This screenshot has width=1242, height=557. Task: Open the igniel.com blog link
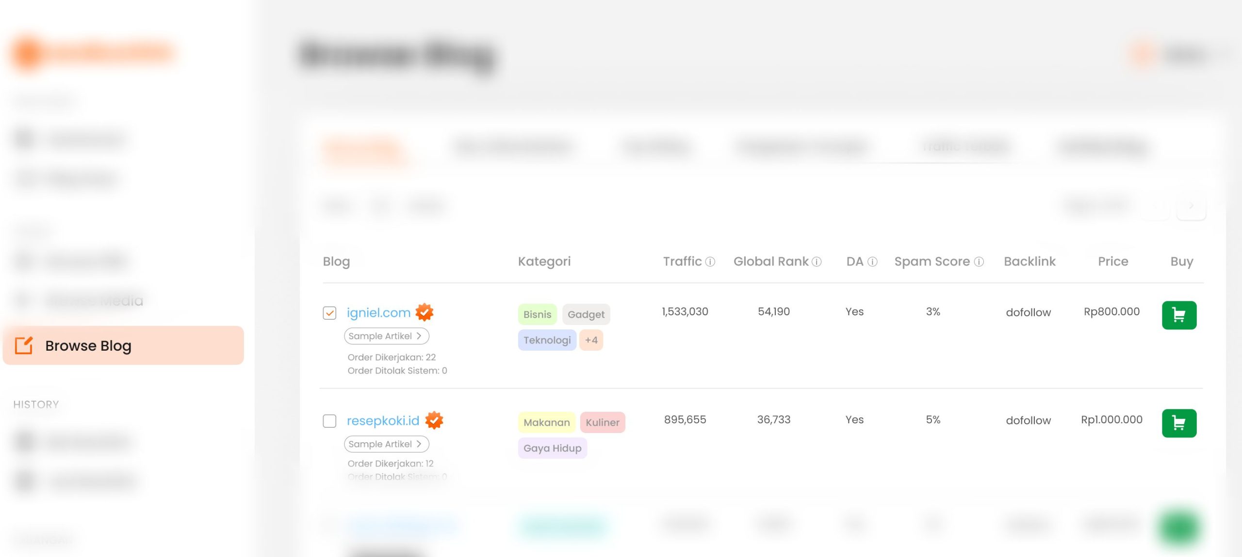pos(378,312)
